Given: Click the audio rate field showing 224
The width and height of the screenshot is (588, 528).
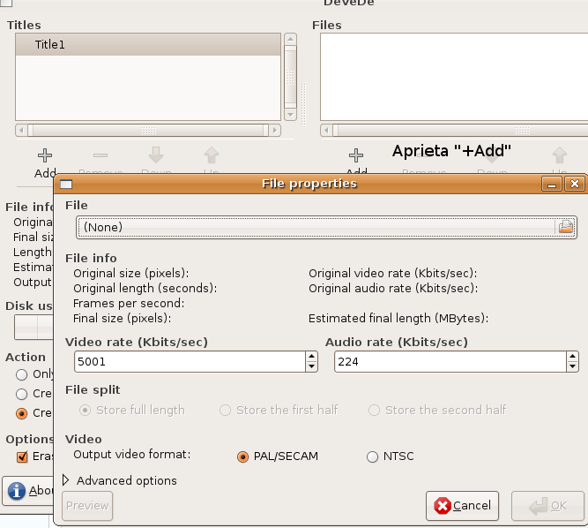Looking at the screenshot, I should pyautogui.click(x=450, y=362).
